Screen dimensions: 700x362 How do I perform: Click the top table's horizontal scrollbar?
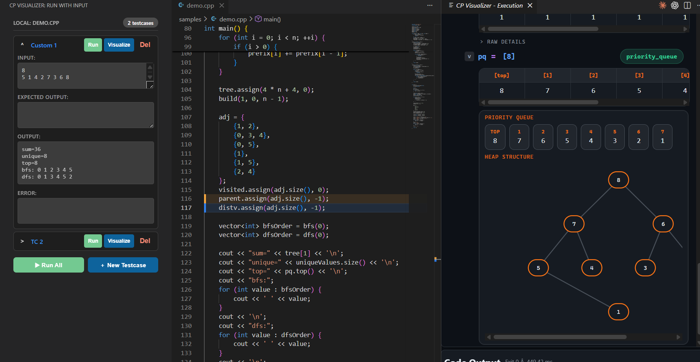tap(543, 29)
